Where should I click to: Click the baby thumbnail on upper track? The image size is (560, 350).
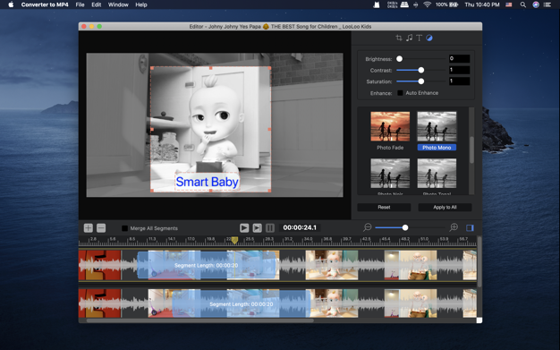coord(331,265)
